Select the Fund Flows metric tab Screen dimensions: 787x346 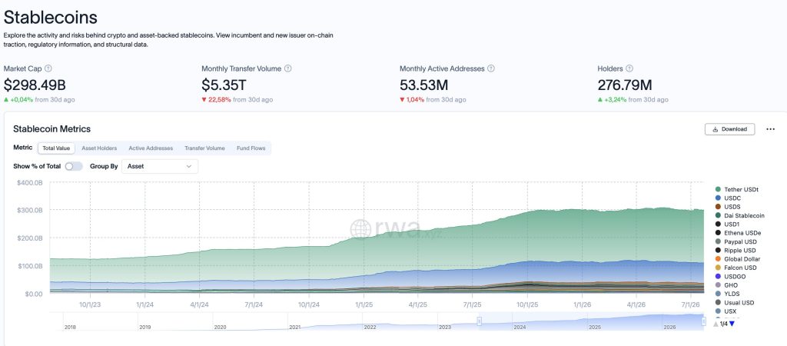[x=251, y=148]
